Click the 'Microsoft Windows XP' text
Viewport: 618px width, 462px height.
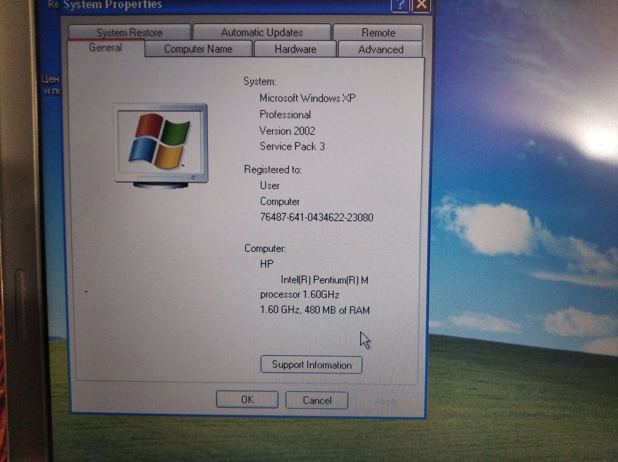[x=307, y=98]
